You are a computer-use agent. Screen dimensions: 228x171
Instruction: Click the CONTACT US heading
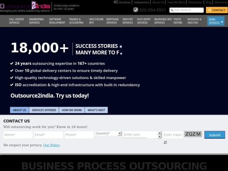pyautogui.click(x=17, y=121)
